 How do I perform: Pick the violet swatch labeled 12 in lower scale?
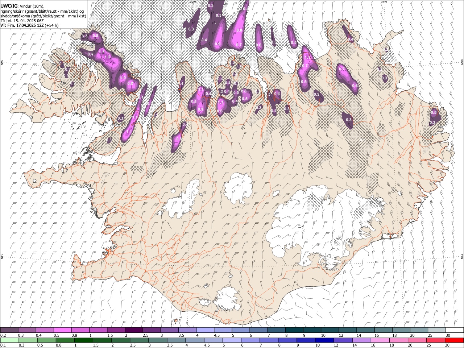tap(343, 340)
